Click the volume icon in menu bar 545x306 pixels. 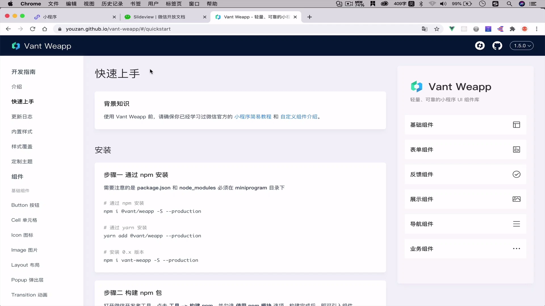[443, 4]
